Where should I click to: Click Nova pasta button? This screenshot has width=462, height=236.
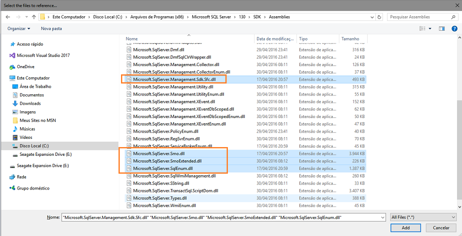click(51, 29)
